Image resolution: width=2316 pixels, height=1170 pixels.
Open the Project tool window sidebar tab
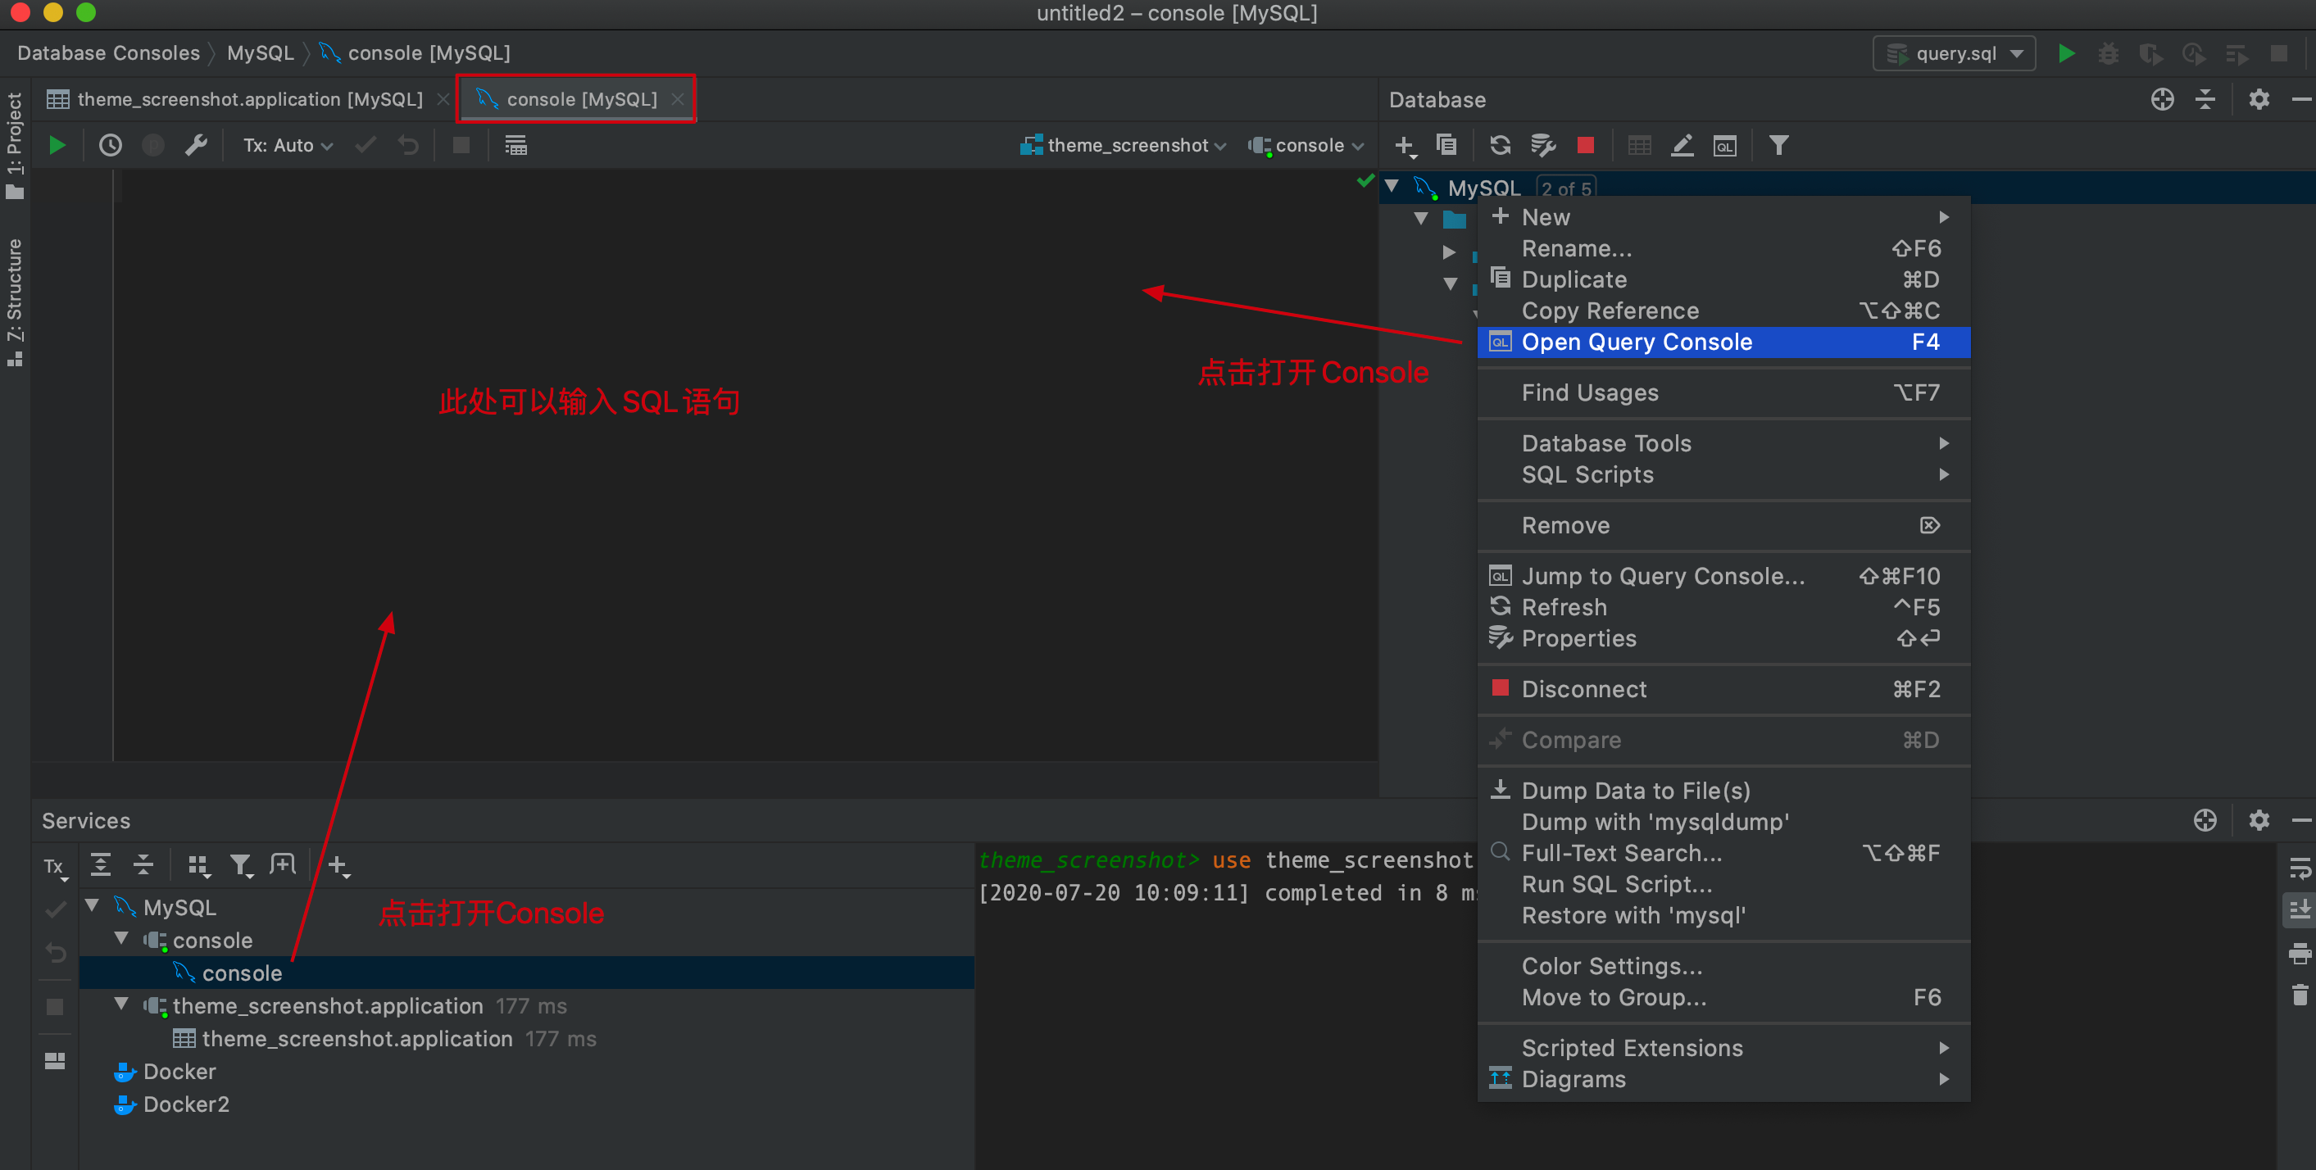15,145
